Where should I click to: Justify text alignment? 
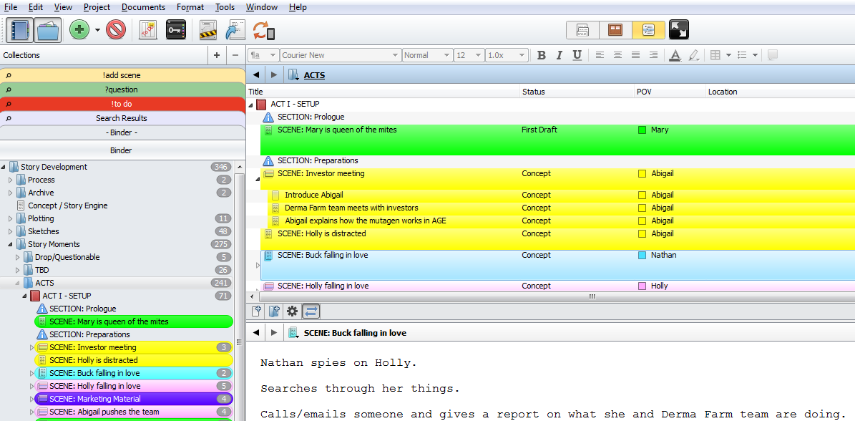[x=635, y=55]
